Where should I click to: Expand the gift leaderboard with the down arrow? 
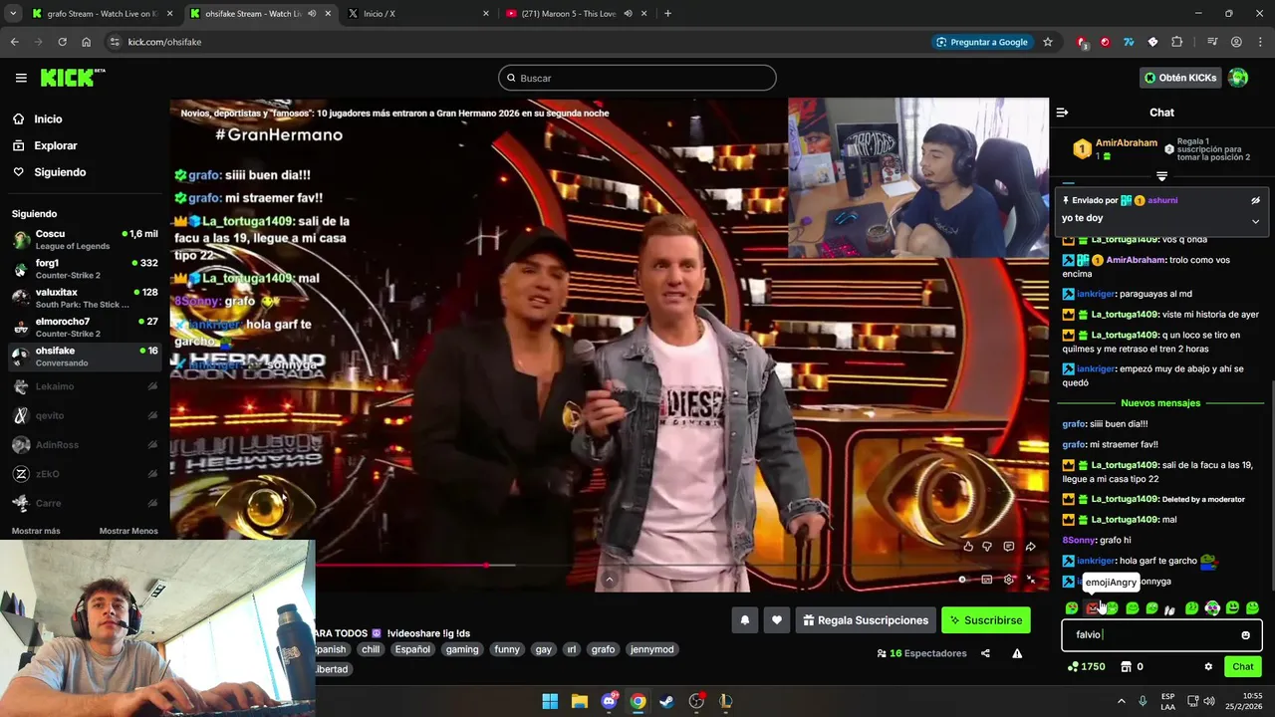click(1161, 176)
